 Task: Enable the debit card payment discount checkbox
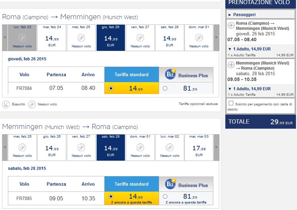231,103
